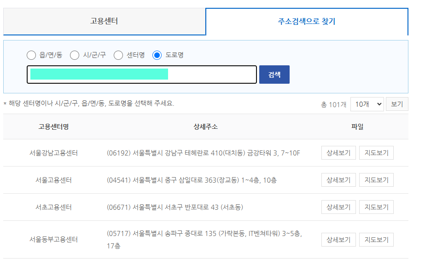Show 지도보기 for 서울고용센터

(376, 180)
